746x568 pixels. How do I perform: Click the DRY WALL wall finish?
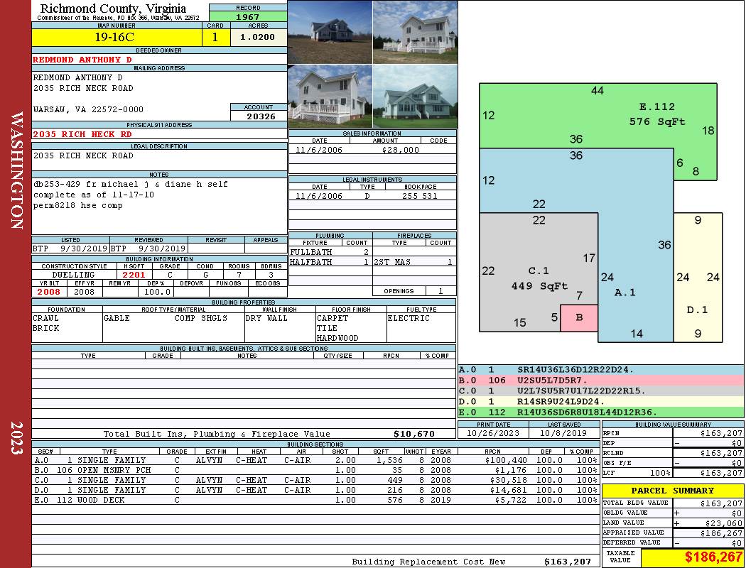tap(266, 318)
